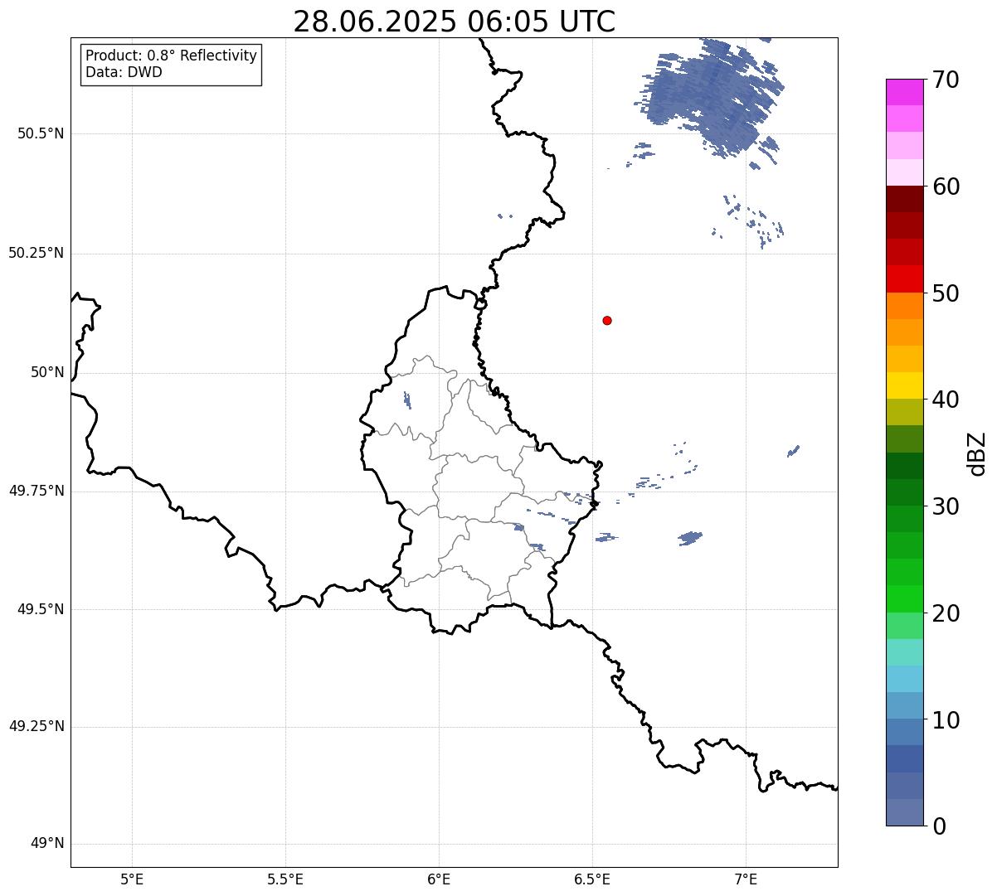Click the title "28.06.2025 06:05 UTC"
Image resolution: width=997 pixels, height=896 pixels.
(x=455, y=22)
